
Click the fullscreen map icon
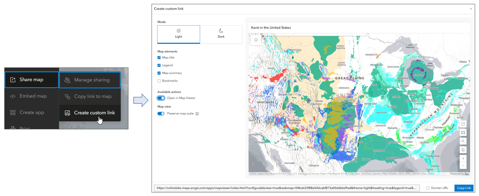point(463,132)
